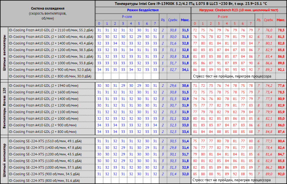Image resolution: width=287 pixels, height=184 pixels.
Task: Click the red 92,1 maximum temperature cell
Action: 281,70
